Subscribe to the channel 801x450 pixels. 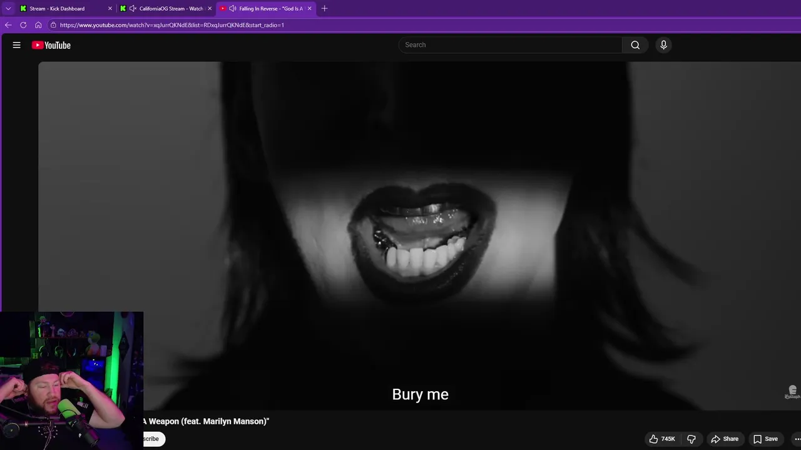[x=154, y=439]
